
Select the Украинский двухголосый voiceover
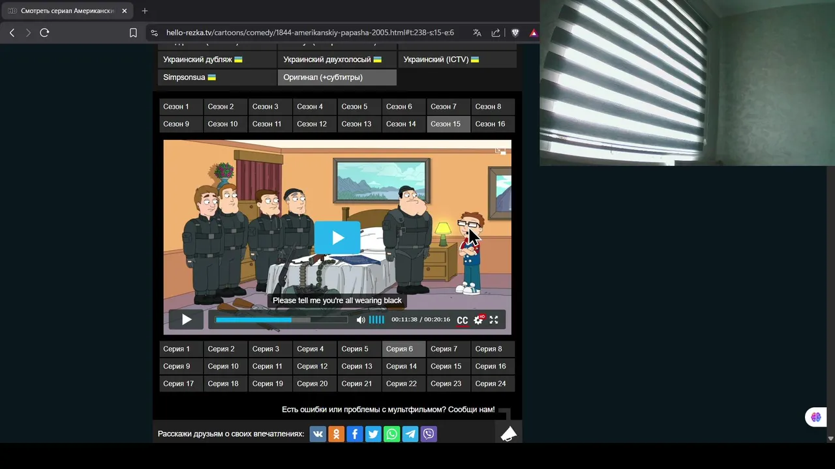pyautogui.click(x=336, y=59)
